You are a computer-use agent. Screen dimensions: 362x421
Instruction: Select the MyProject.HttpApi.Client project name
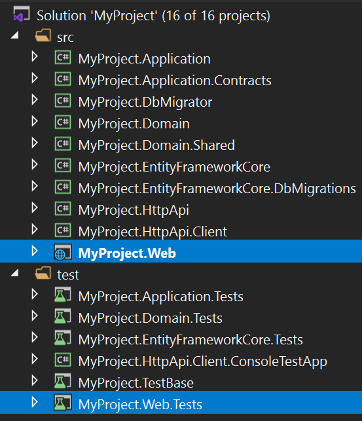(x=153, y=232)
